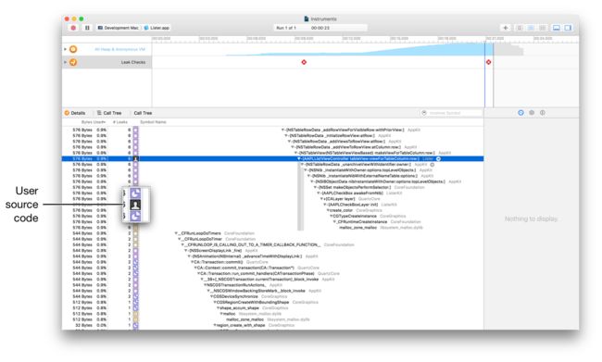The width and height of the screenshot is (602, 362).
Task: Open the second Call Tree navigation item
Action: (143, 113)
